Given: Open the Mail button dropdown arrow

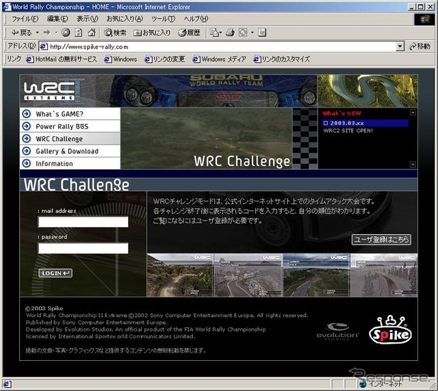Looking at the screenshot, I should click(220, 33).
